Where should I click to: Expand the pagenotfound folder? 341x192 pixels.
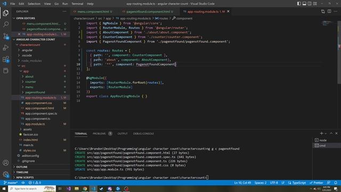click(x=35, y=92)
